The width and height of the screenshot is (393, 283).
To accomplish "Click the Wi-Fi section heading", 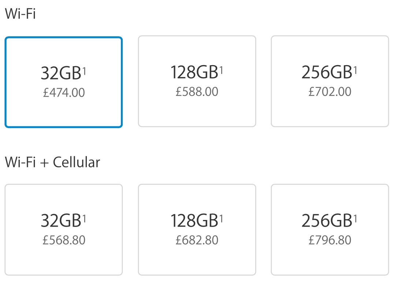I will click(x=20, y=14).
